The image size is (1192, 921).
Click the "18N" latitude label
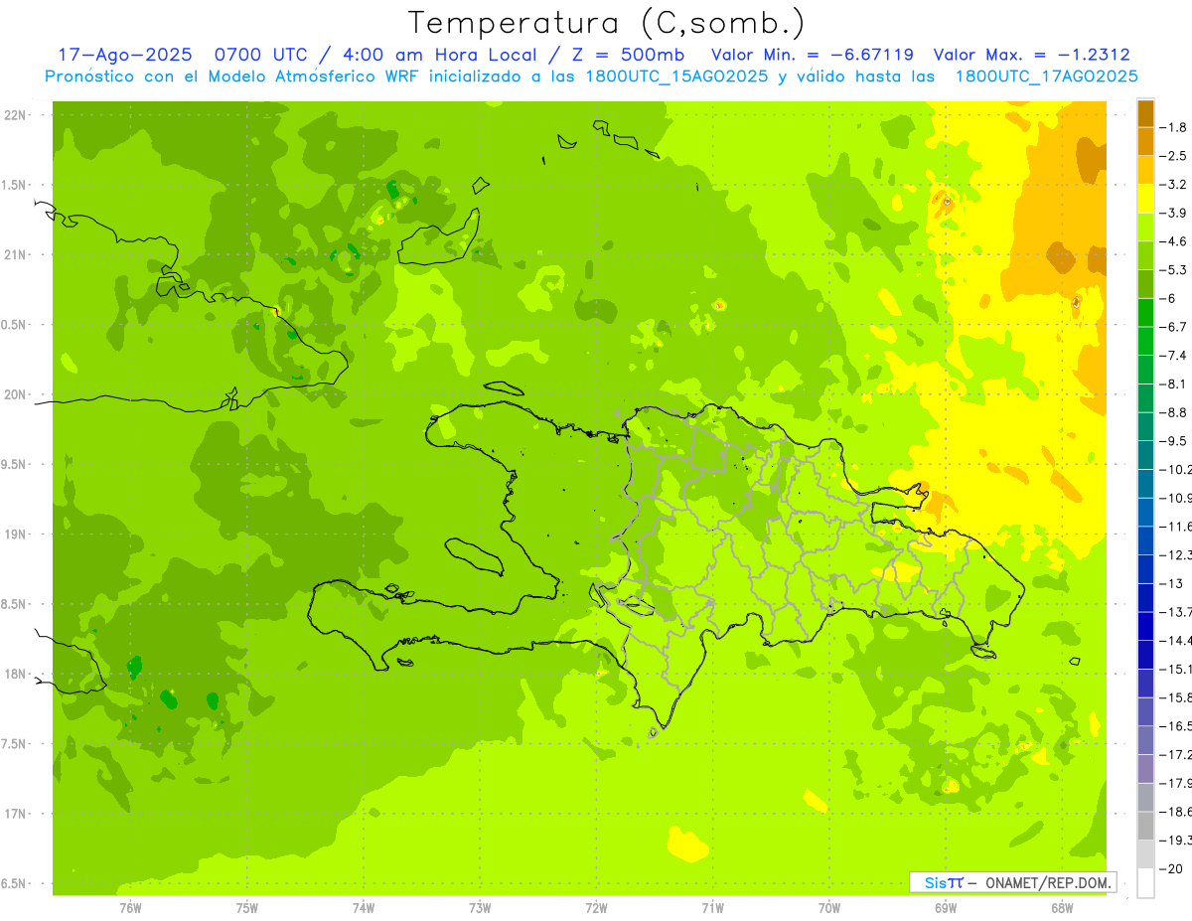(x=15, y=675)
